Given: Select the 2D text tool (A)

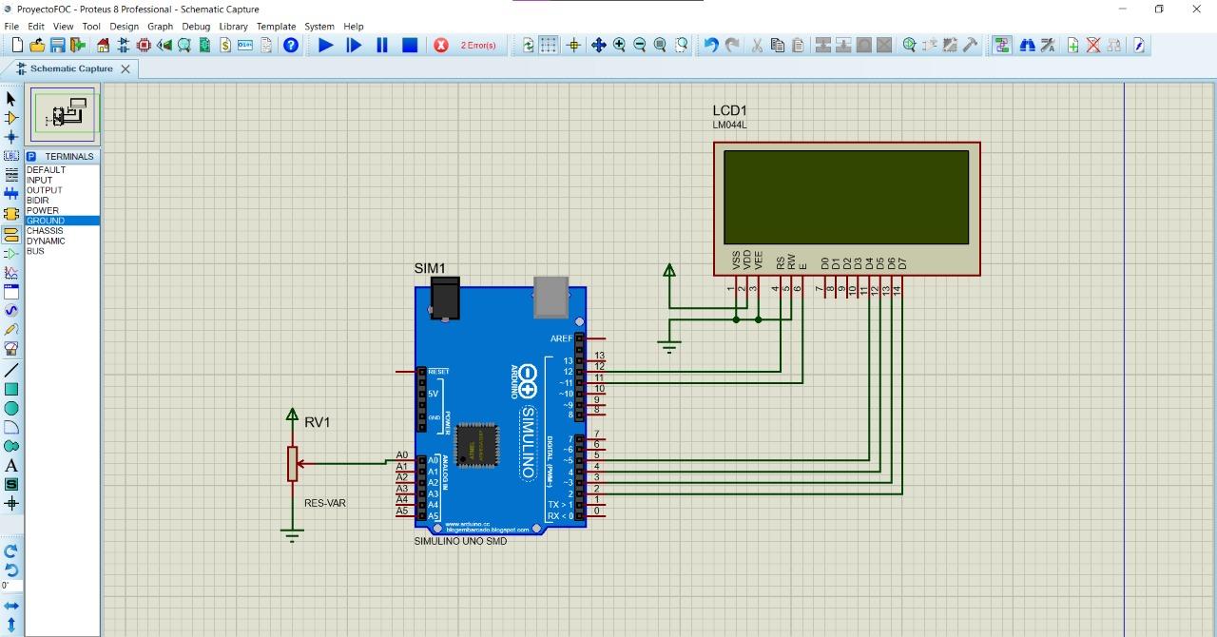Looking at the screenshot, I should pyautogui.click(x=11, y=466).
